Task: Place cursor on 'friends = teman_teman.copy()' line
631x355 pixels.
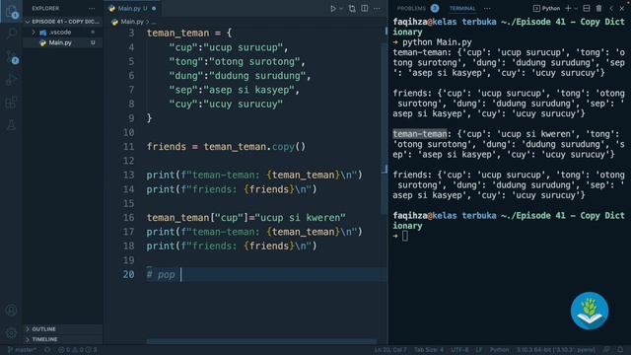Action: [226, 147]
